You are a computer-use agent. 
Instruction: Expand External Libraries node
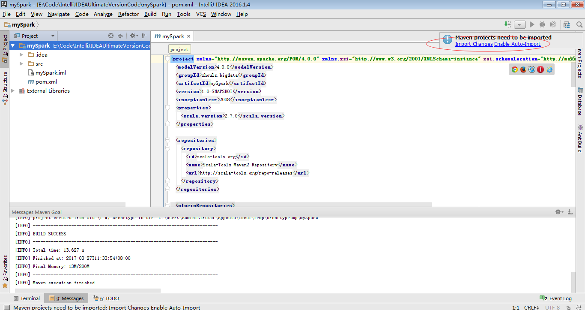point(13,90)
